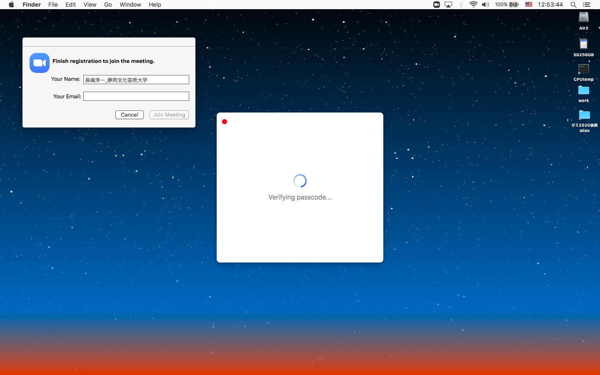Click the Zoom icon in the menu bar

436,5
